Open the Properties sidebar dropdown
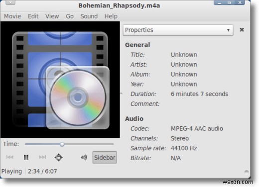Screen dimensions: 259x187 tap(178, 30)
